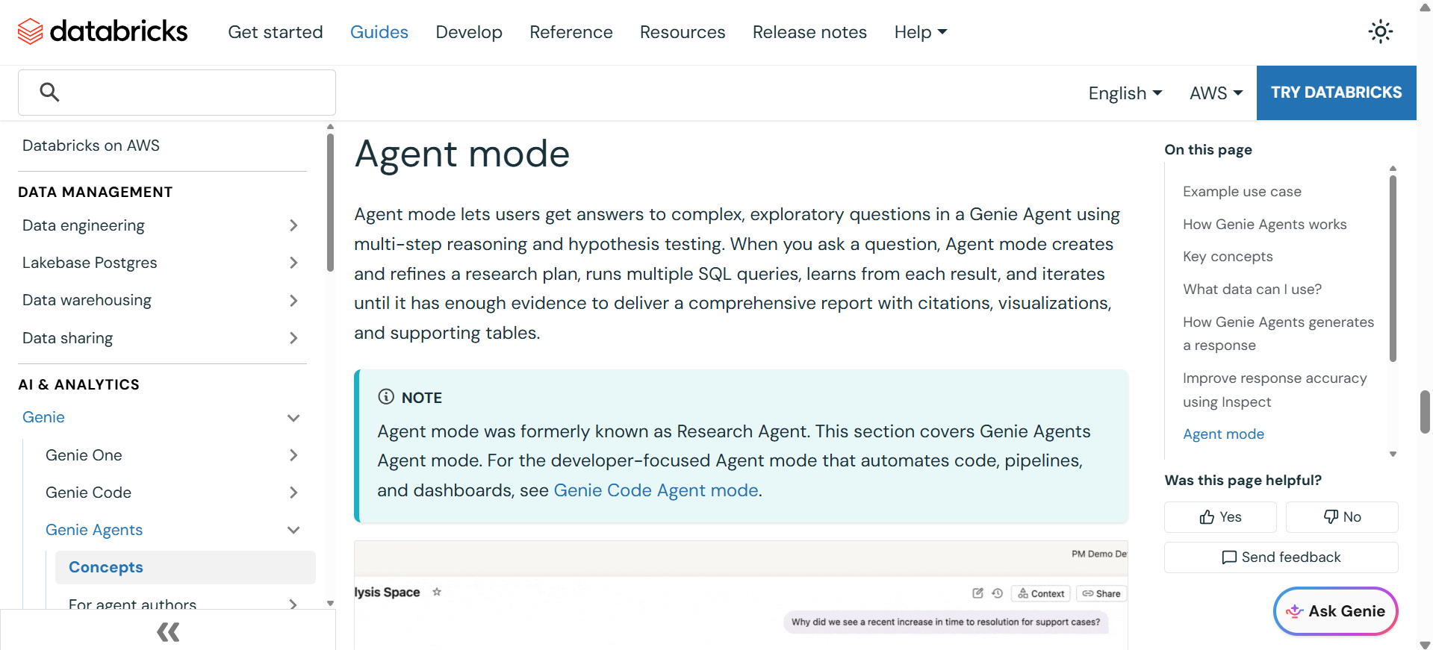Open the Get started menu
Screen dimensions: 1433x650
276,32
